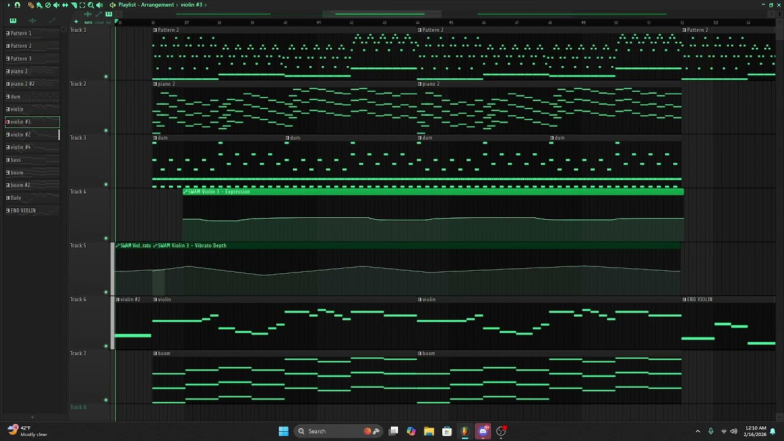Open the Vibrato Depth automation clip menu
The width and height of the screenshot is (784, 441).
coord(155,246)
